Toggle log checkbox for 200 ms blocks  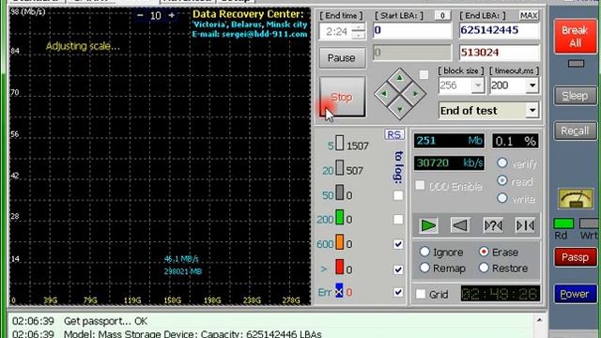point(398,220)
